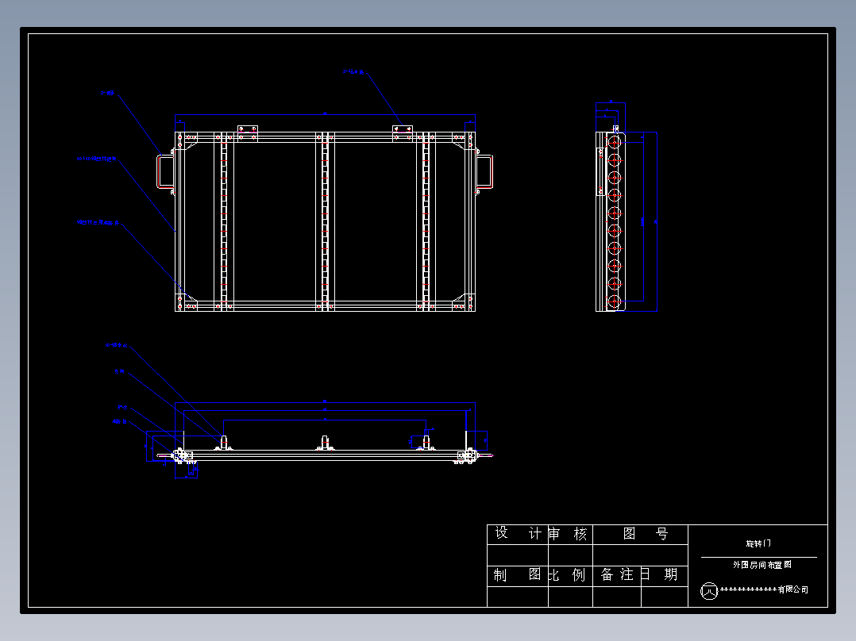Select the 外围房间布置图 drawing name

(762, 565)
